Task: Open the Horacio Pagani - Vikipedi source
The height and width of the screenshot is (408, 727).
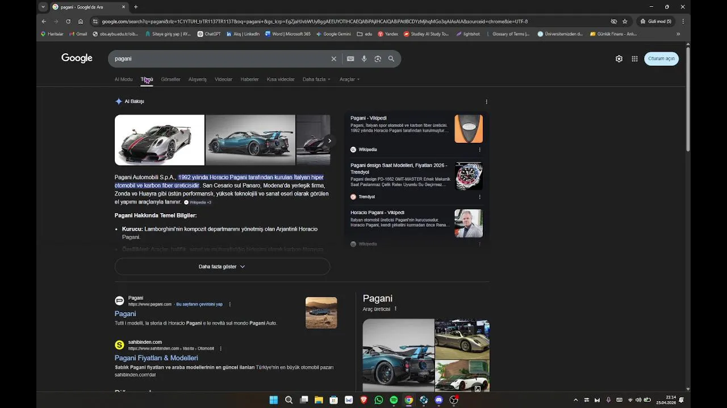Action: point(377,212)
